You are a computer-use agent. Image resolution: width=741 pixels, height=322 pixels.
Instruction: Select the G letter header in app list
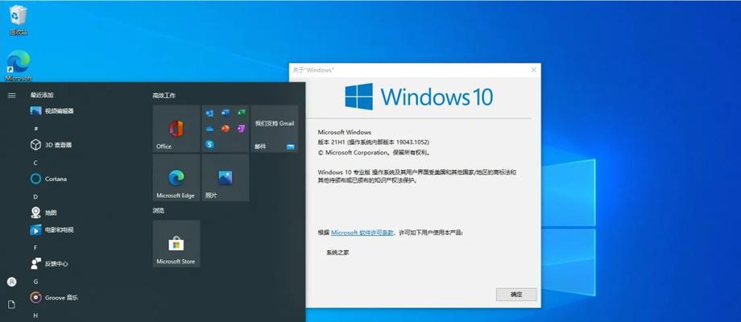tap(35, 282)
